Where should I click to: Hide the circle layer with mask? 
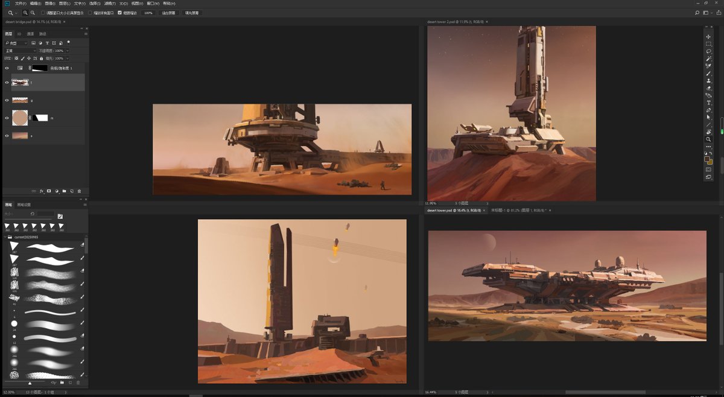7,118
